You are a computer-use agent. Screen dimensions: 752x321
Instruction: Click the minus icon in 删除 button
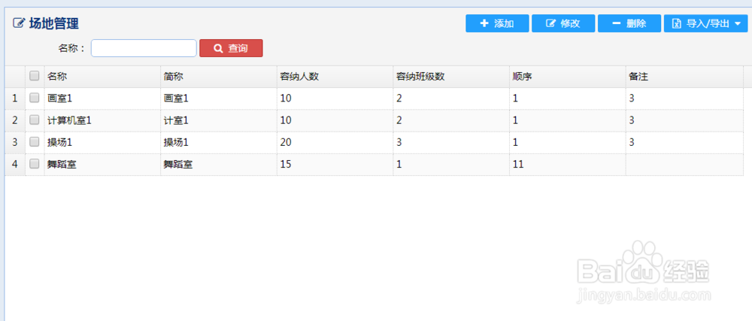[x=617, y=23]
